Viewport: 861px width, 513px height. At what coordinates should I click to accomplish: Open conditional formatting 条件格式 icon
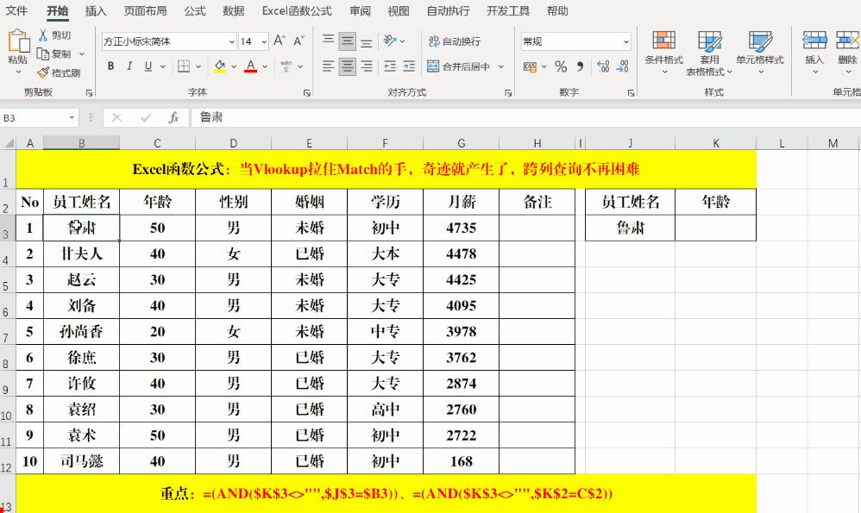tap(663, 52)
